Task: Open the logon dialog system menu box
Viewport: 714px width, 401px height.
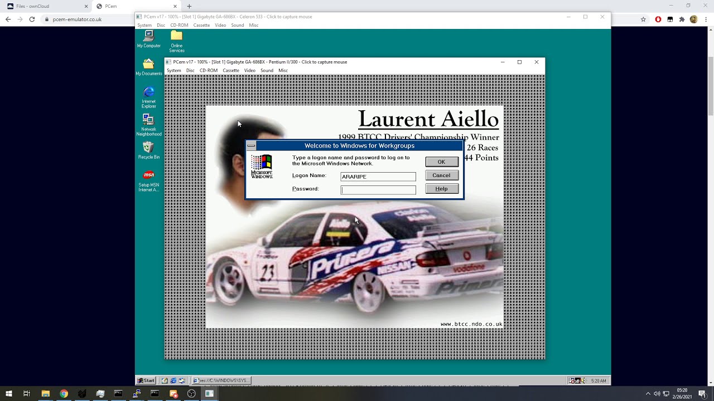Action: pos(251,145)
